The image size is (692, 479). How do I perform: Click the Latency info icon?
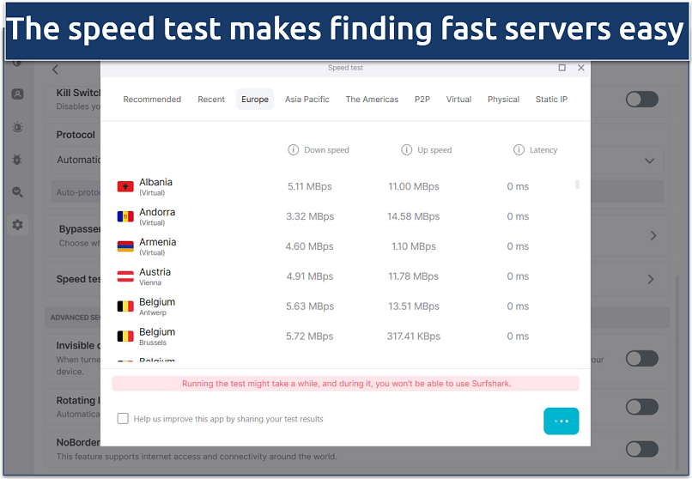(x=519, y=150)
